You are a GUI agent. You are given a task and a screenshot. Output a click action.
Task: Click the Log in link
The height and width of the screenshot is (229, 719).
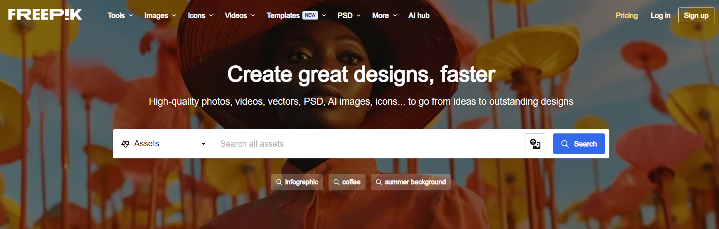[x=660, y=15]
